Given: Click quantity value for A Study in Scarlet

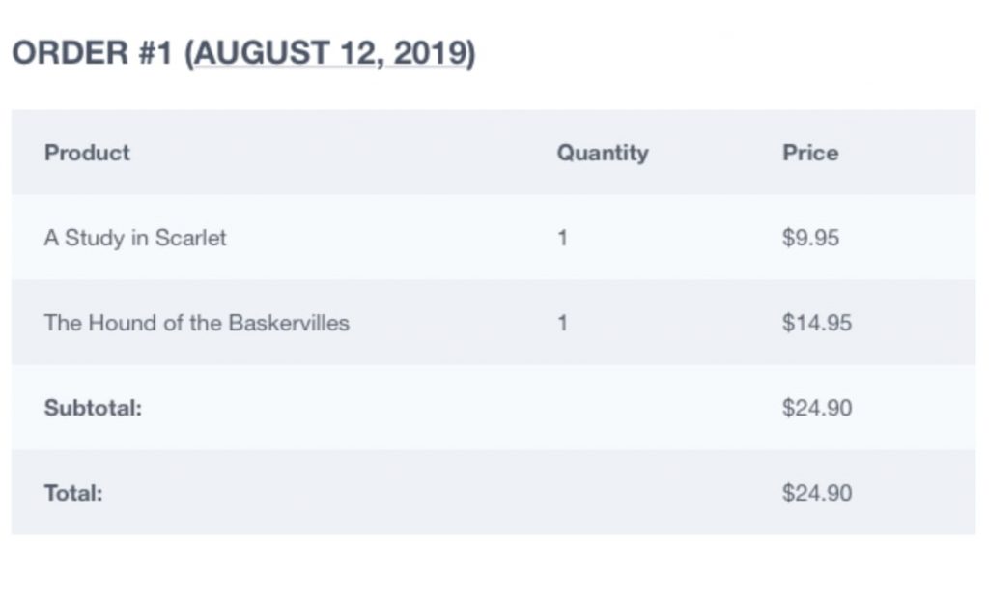Looking at the screenshot, I should pyautogui.click(x=562, y=238).
